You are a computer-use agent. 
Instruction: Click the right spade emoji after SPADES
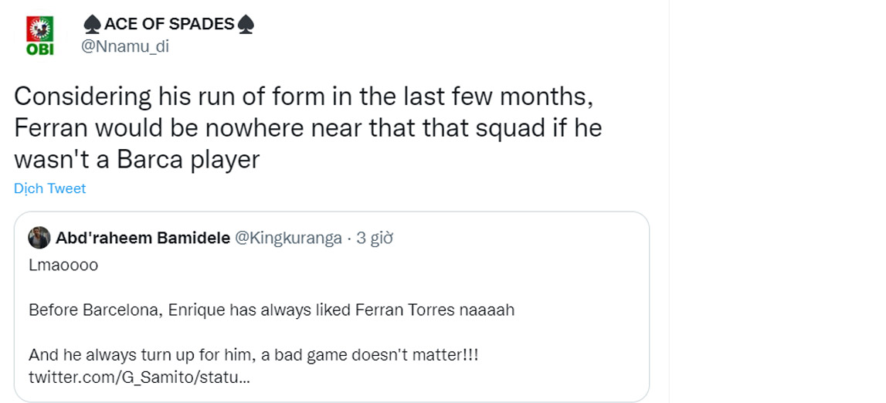[x=246, y=25]
